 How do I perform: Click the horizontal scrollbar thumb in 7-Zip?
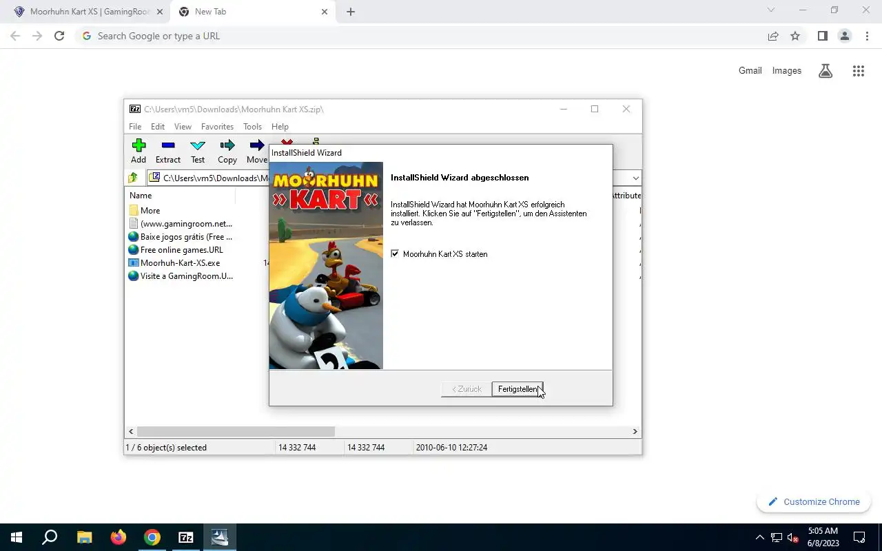[236, 432]
